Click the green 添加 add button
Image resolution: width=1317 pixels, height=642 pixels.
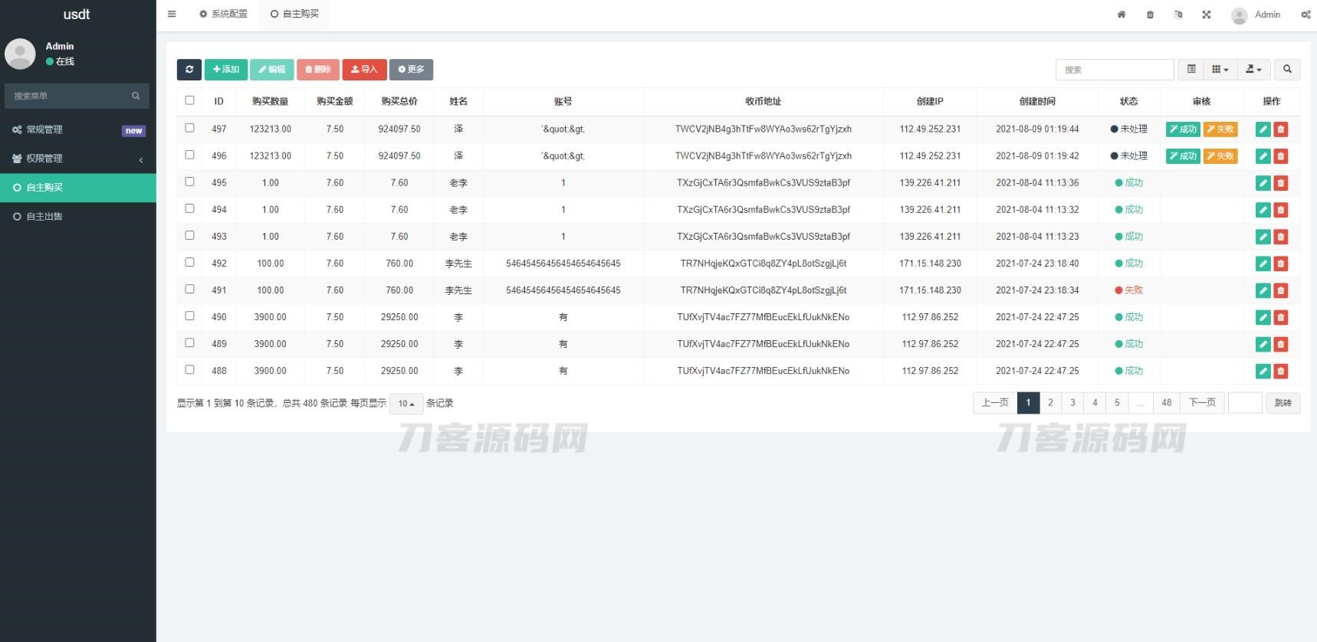pyautogui.click(x=226, y=69)
